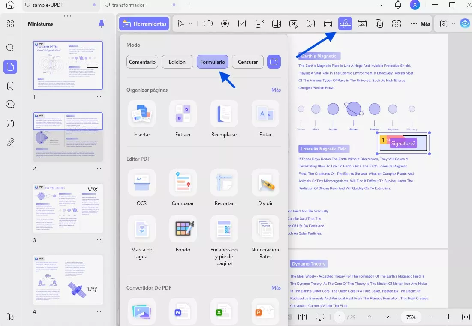Select page 2 thumbnail

point(68,137)
